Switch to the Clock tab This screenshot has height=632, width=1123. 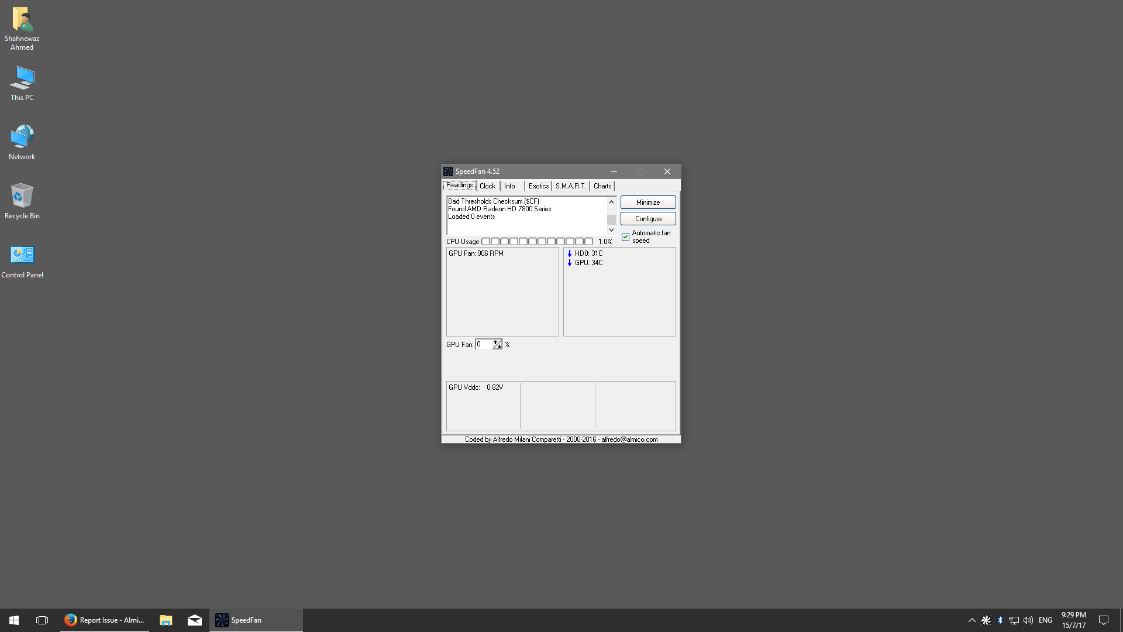[x=487, y=186]
